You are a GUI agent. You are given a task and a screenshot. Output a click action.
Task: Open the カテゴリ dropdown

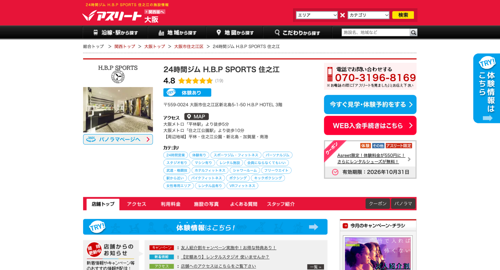[x=368, y=15]
